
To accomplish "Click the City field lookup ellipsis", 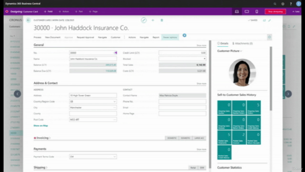I will click(114, 107).
